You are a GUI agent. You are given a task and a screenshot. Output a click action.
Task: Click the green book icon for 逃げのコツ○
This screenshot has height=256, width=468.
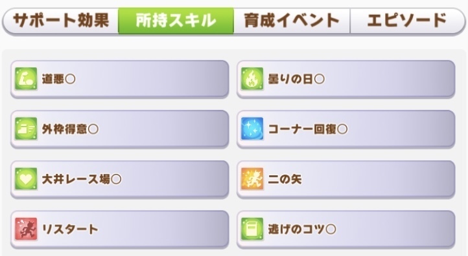click(252, 229)
